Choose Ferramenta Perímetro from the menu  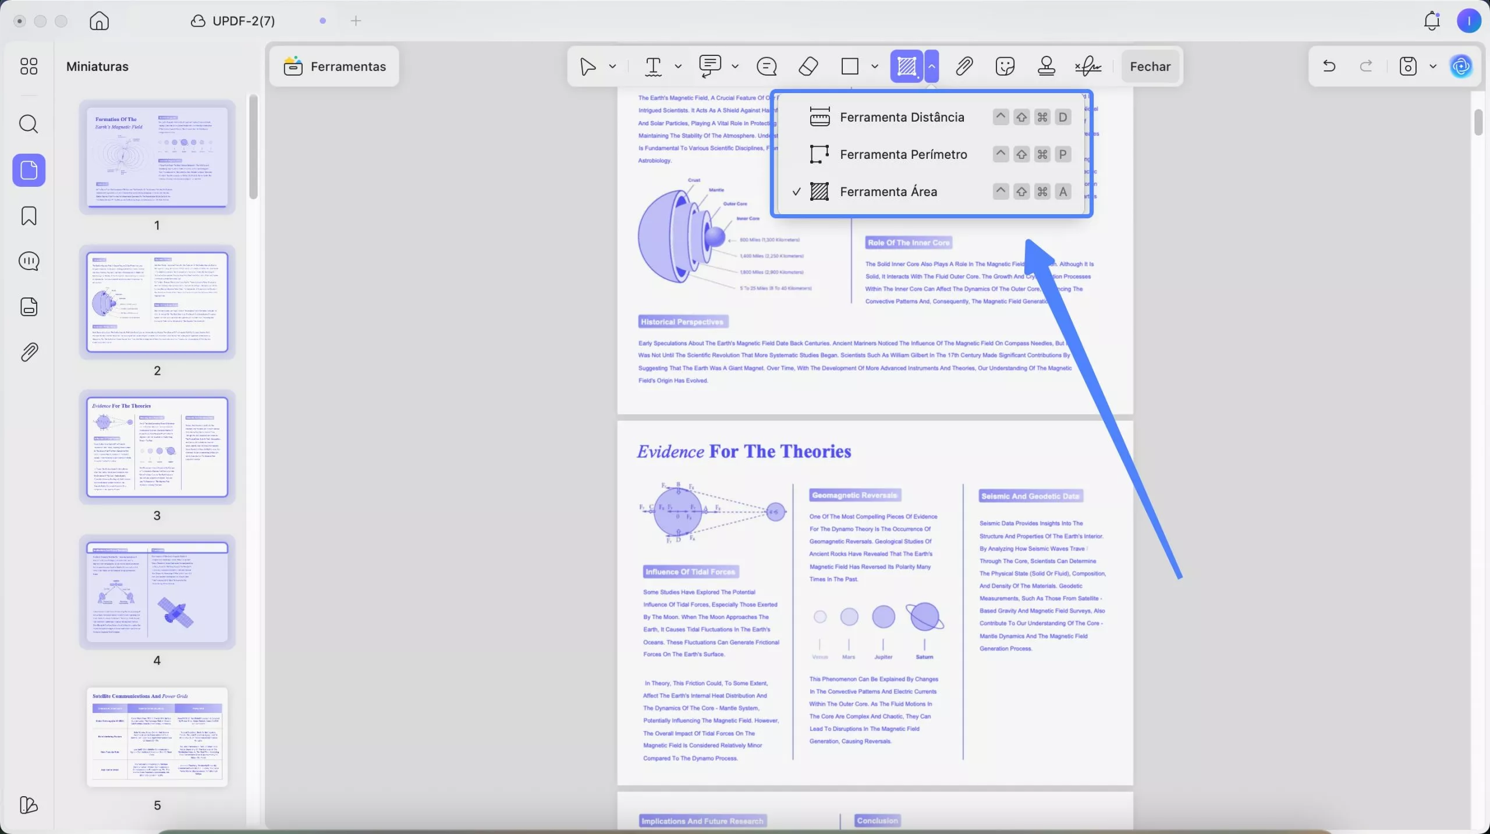click(x=903, y=154)
